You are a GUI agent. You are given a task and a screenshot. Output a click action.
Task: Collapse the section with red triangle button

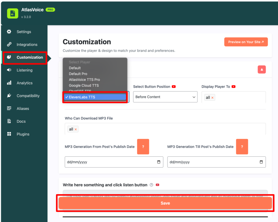click(x=262, y=69)
